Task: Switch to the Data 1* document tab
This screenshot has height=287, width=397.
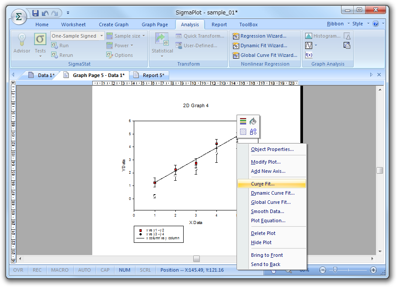Action: (x=42, y=75)
